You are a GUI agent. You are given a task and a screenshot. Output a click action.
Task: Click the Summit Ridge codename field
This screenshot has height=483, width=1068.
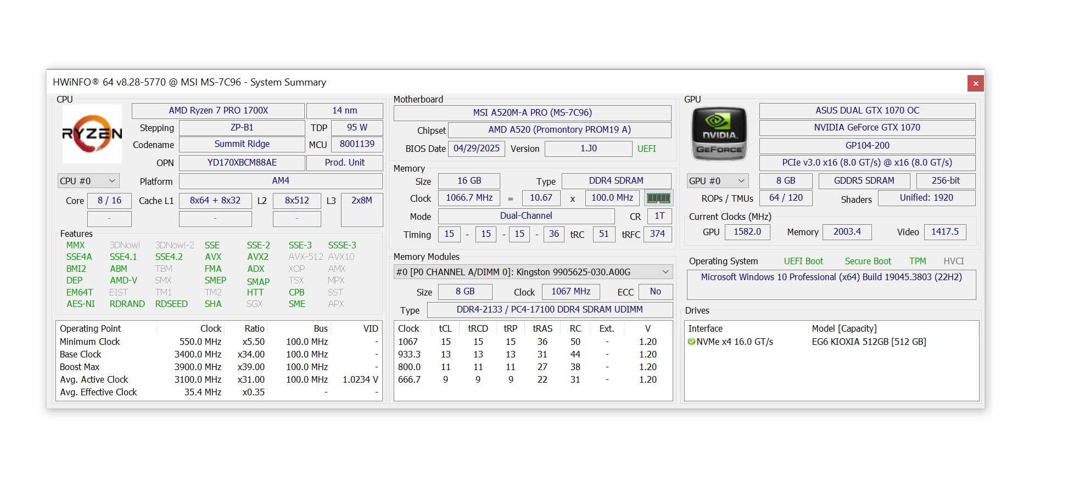click(x=242, y=144)
